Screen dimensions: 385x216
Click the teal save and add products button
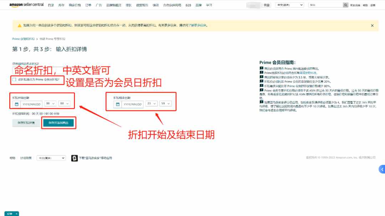pyautogui.click(x=58, y=123)
